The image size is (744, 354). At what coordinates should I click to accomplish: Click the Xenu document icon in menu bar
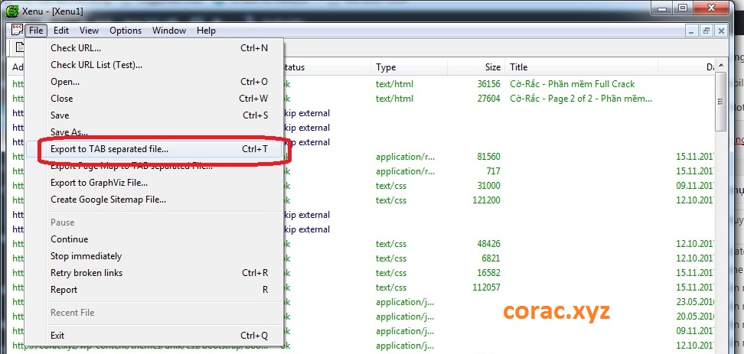[x=17, y=31]
